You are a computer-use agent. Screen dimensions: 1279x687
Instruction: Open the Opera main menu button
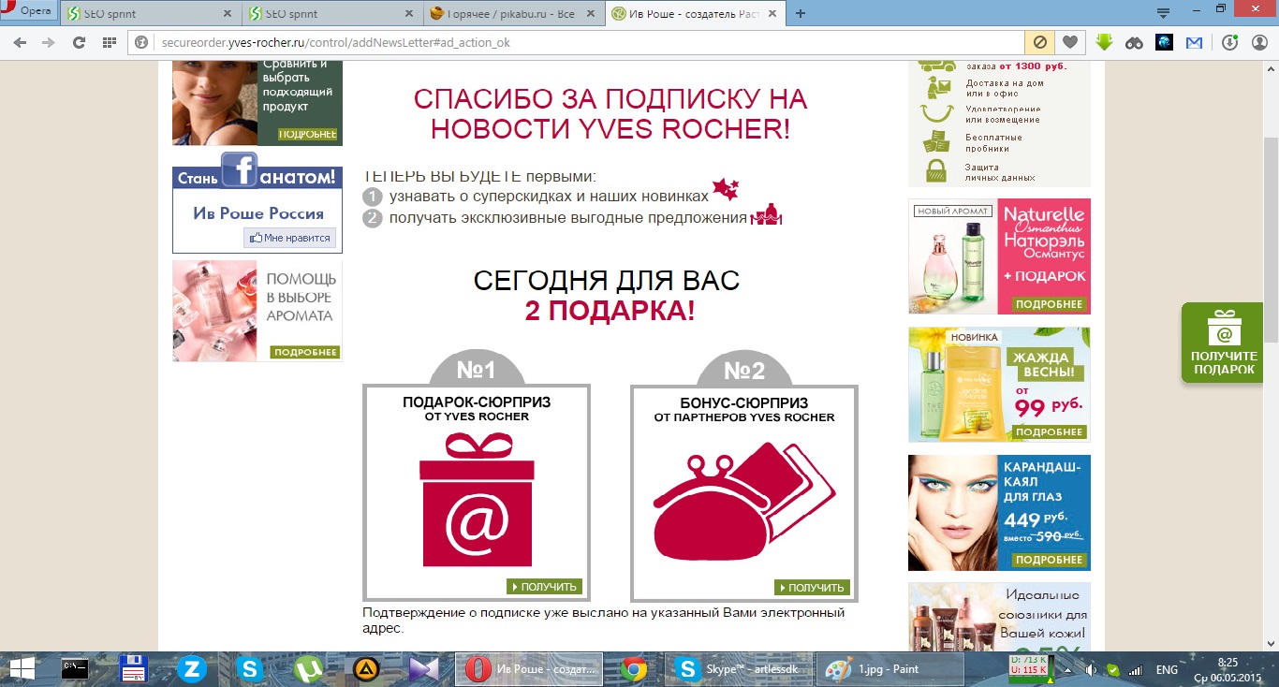tap(27, 11)
